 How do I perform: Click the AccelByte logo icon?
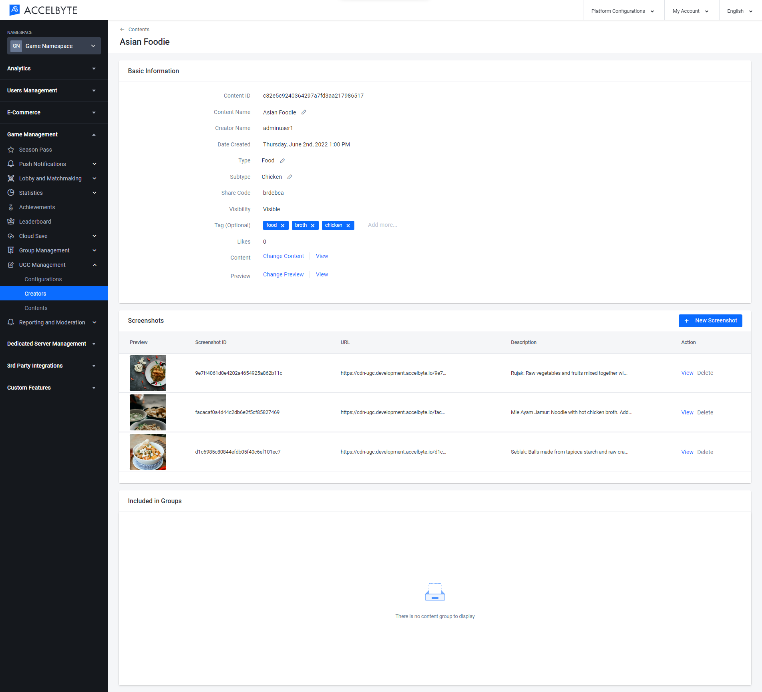14,10
